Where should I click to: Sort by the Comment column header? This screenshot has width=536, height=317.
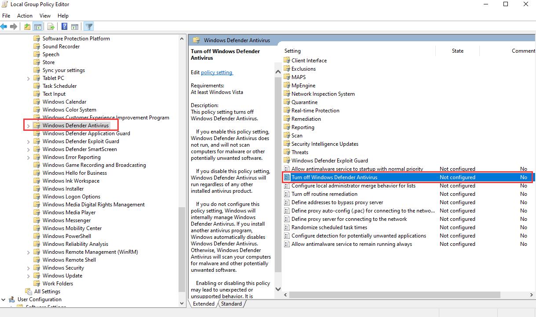pos(523,51)
